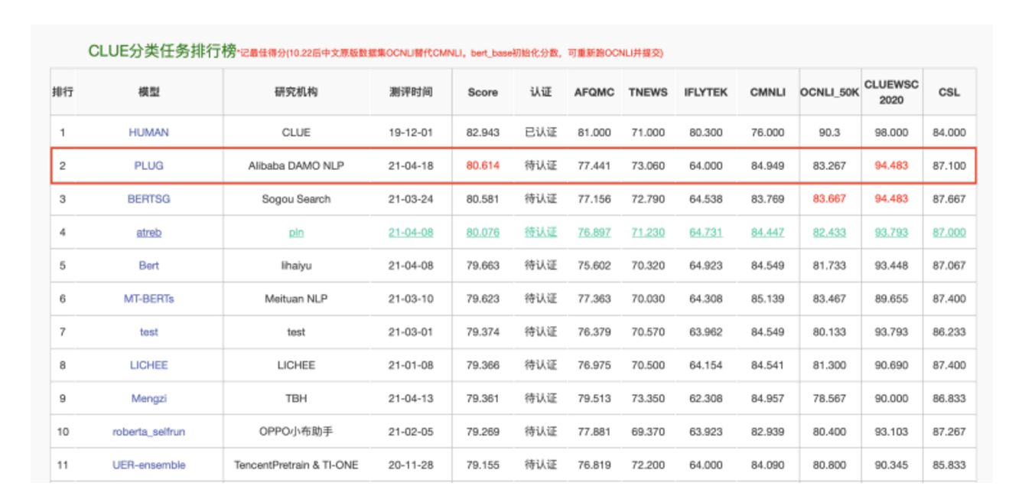Viewport: 1009px width, 493px height.
Task: Click the 73.350 TNEWS value
Action: (648, 399)
